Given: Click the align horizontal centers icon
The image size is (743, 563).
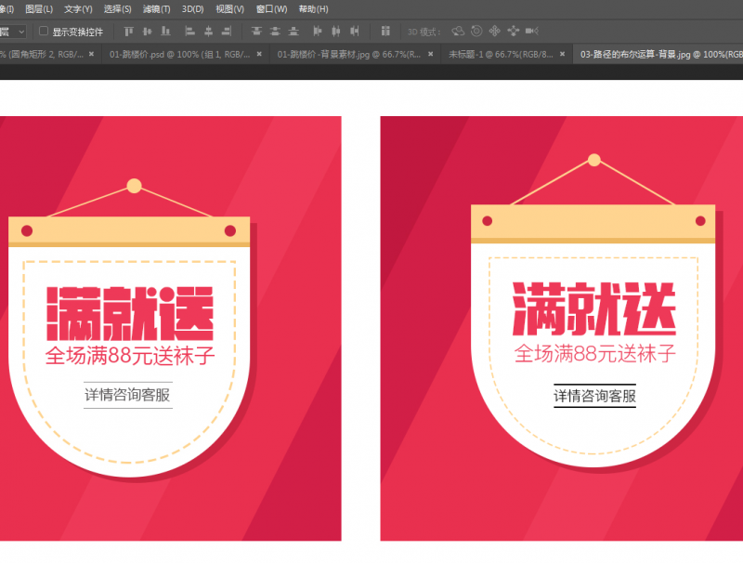Looking at the screenshot, I should 209,32.
